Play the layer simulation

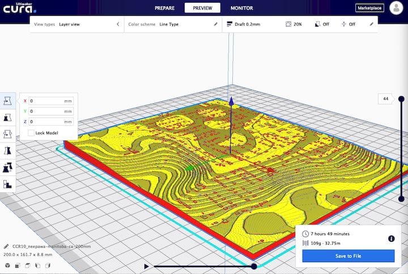click(147, 266)
